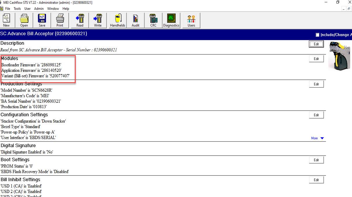This screenshot has width=352, height=197.
Task: Expand More in Configuration Settings
Action: click(x=317, y=138)
